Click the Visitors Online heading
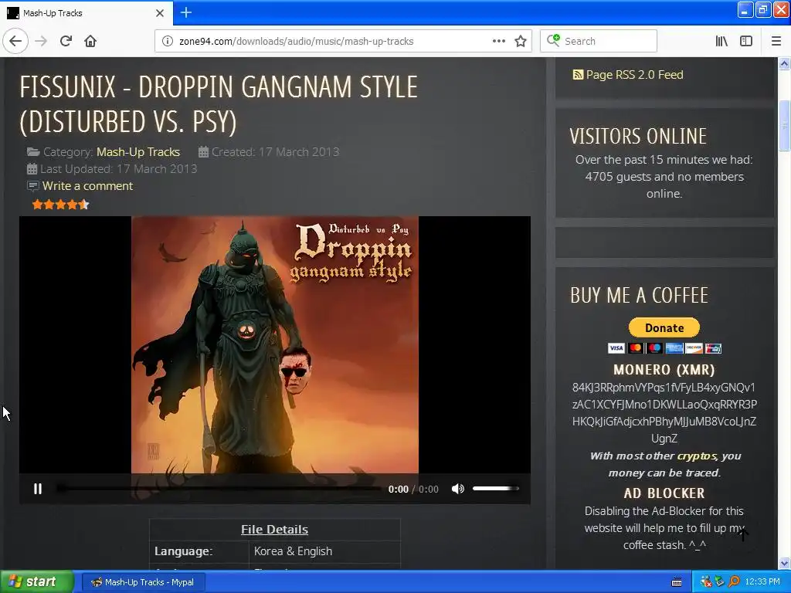The height and width of the screenshot is (593, 791). [637, 136]
